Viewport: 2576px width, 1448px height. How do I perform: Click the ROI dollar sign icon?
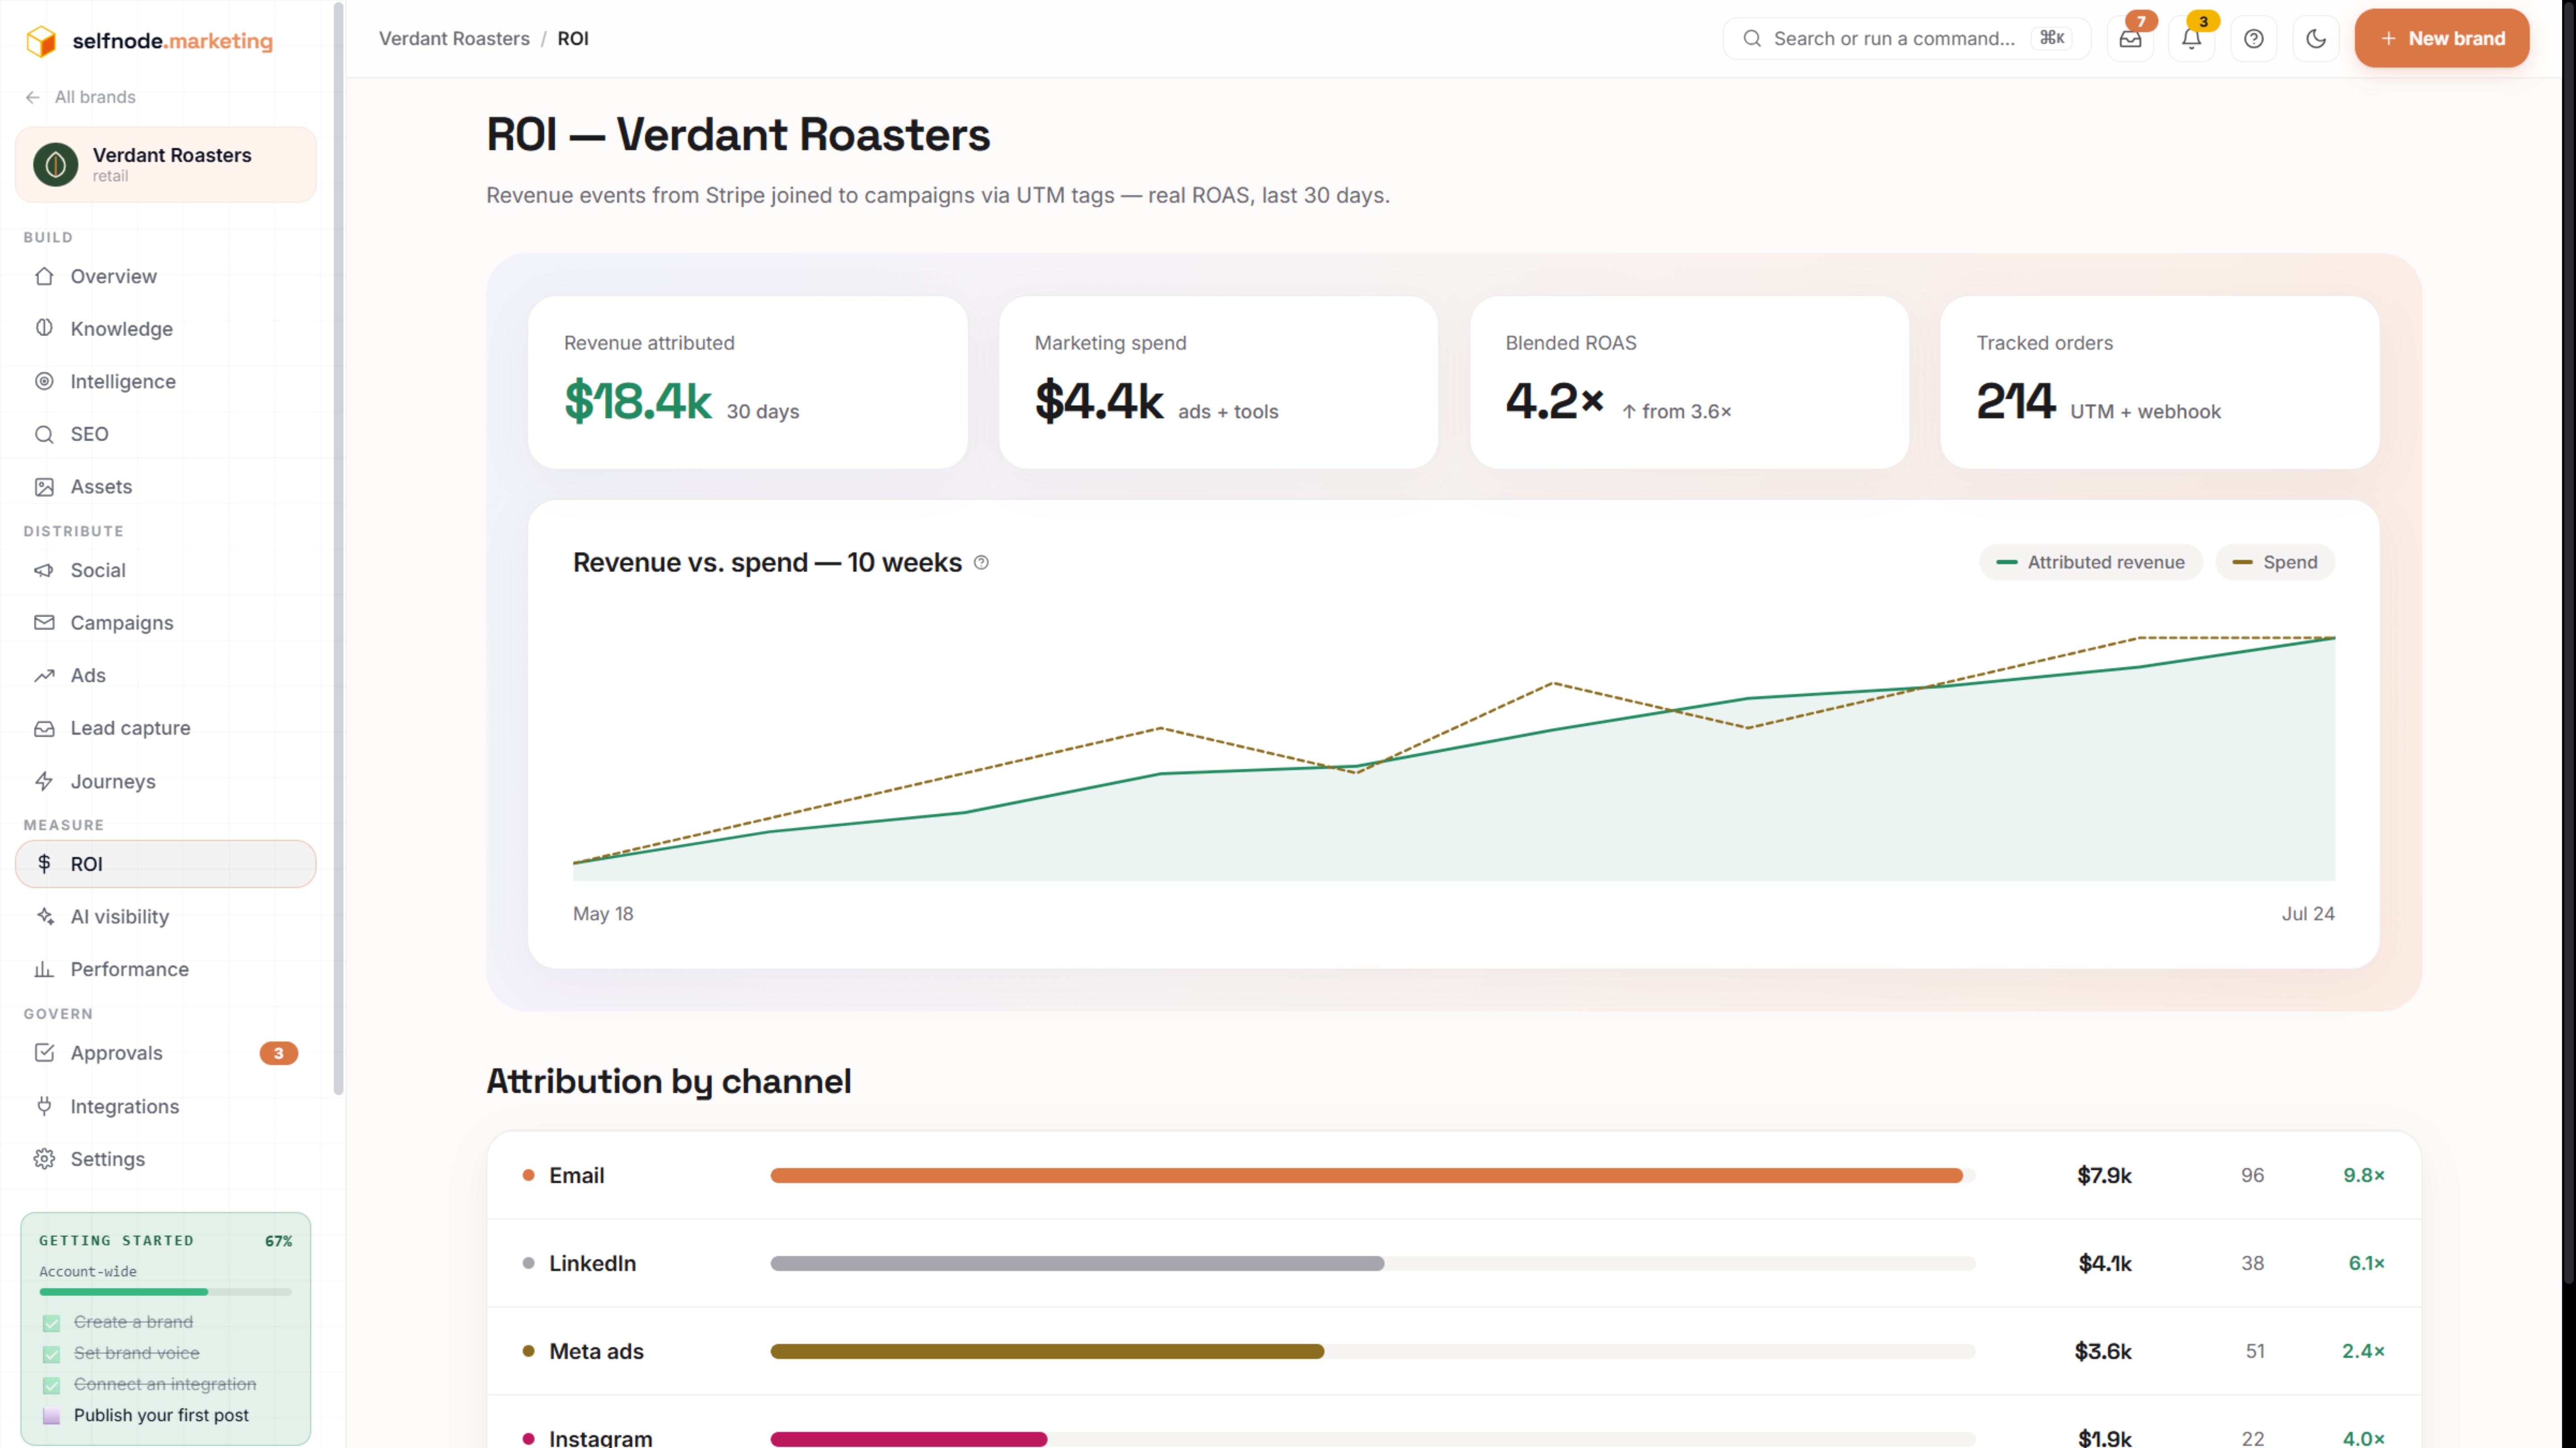[x=44, y=863]
